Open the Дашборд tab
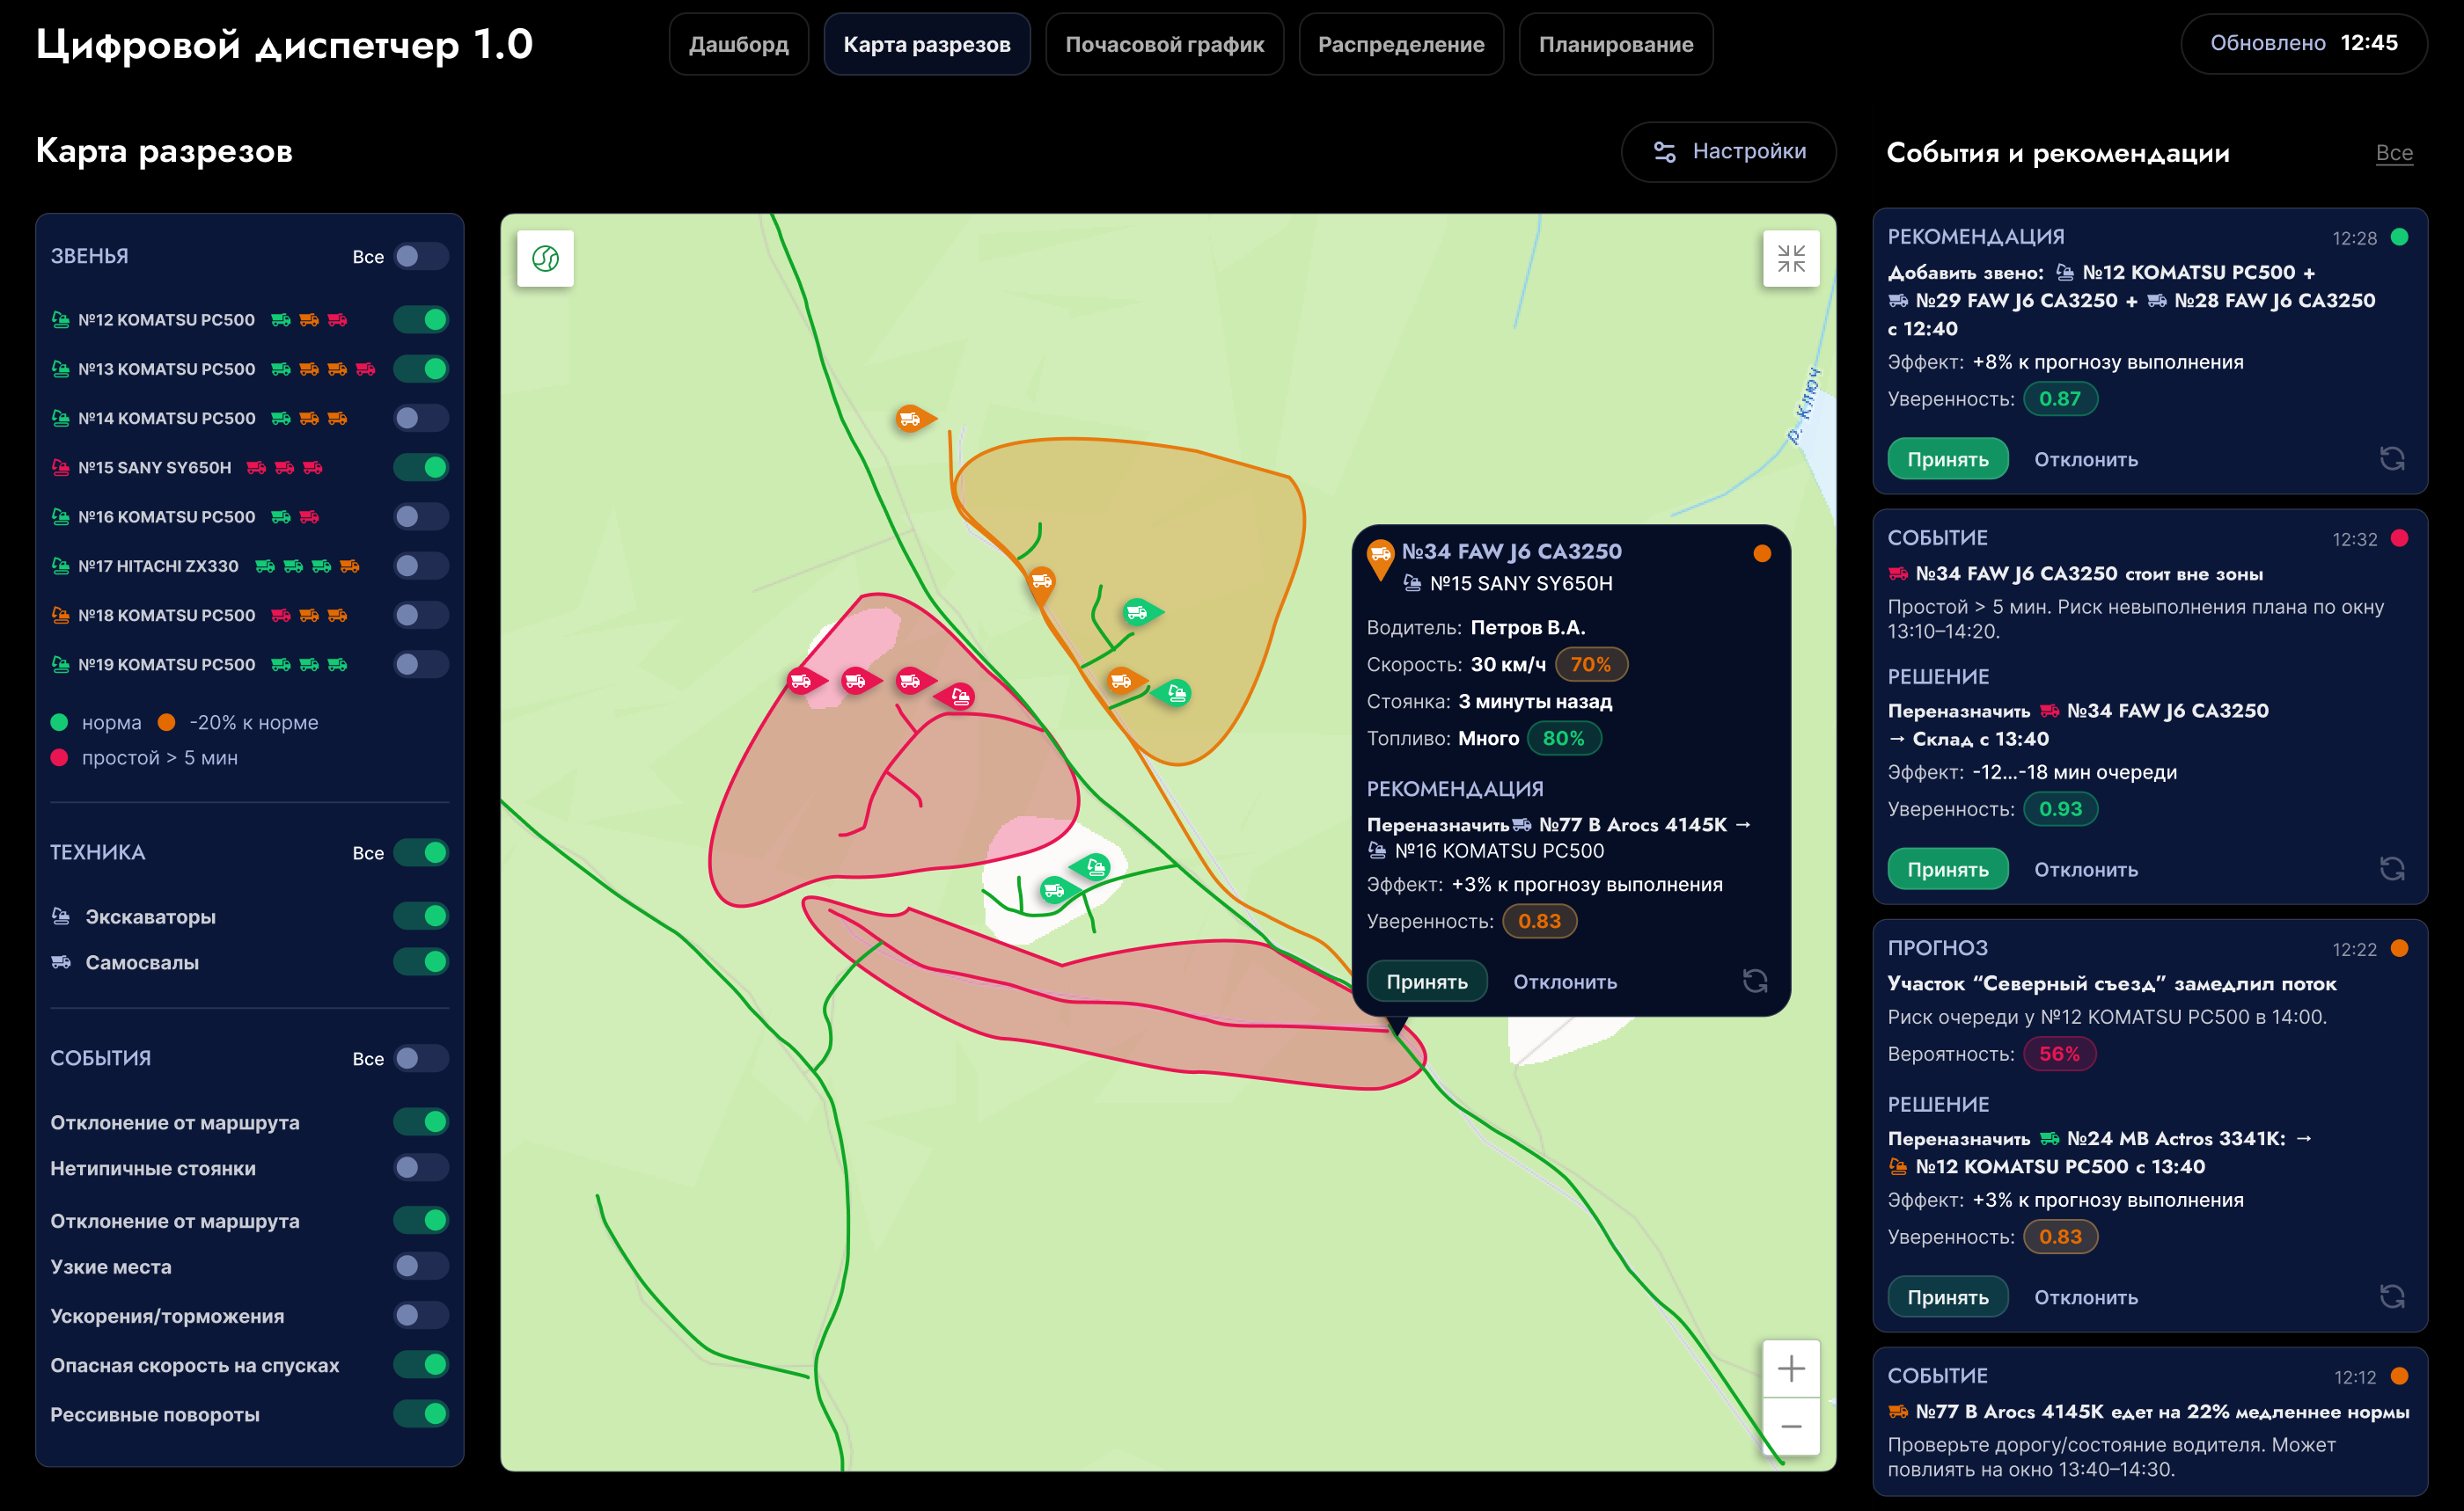Screen dimensions: 2464x1511 pos(738,44)
